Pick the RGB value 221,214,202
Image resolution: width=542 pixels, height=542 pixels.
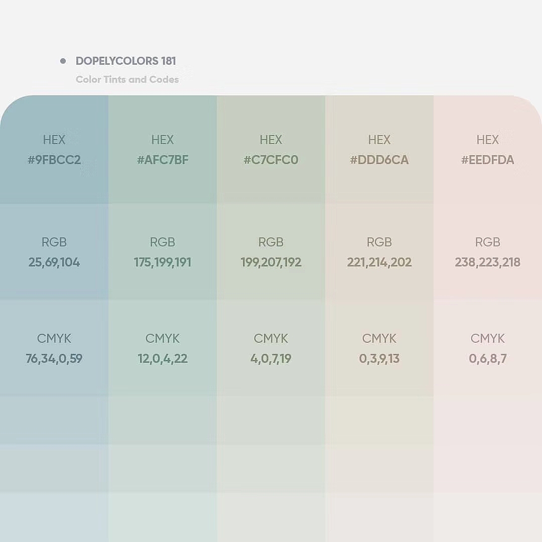tap(379, 262)
